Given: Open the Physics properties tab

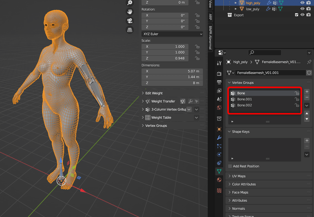Looking at the screenshot, I should point(219,154).
